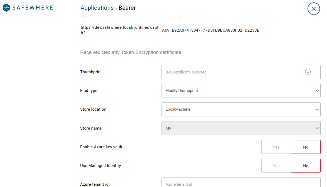Open the Store name dropdown
Viewport: 327px width, 187px height.
(x=241, y=128)
